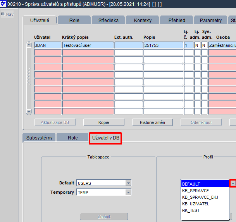This screenshot has width=236, height=222.
Task: Open the Default tablespace dropdown
Action: tap(128, 183)
